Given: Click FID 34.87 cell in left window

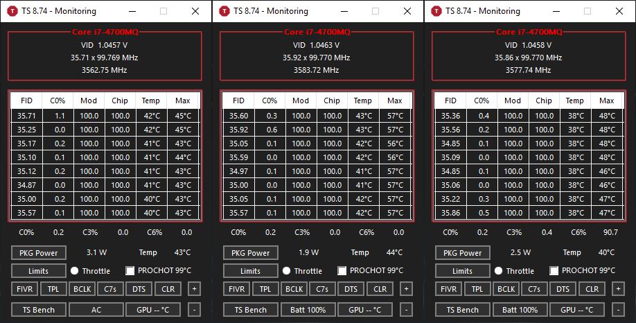Looking at the screenshot, I should (26, 185).
